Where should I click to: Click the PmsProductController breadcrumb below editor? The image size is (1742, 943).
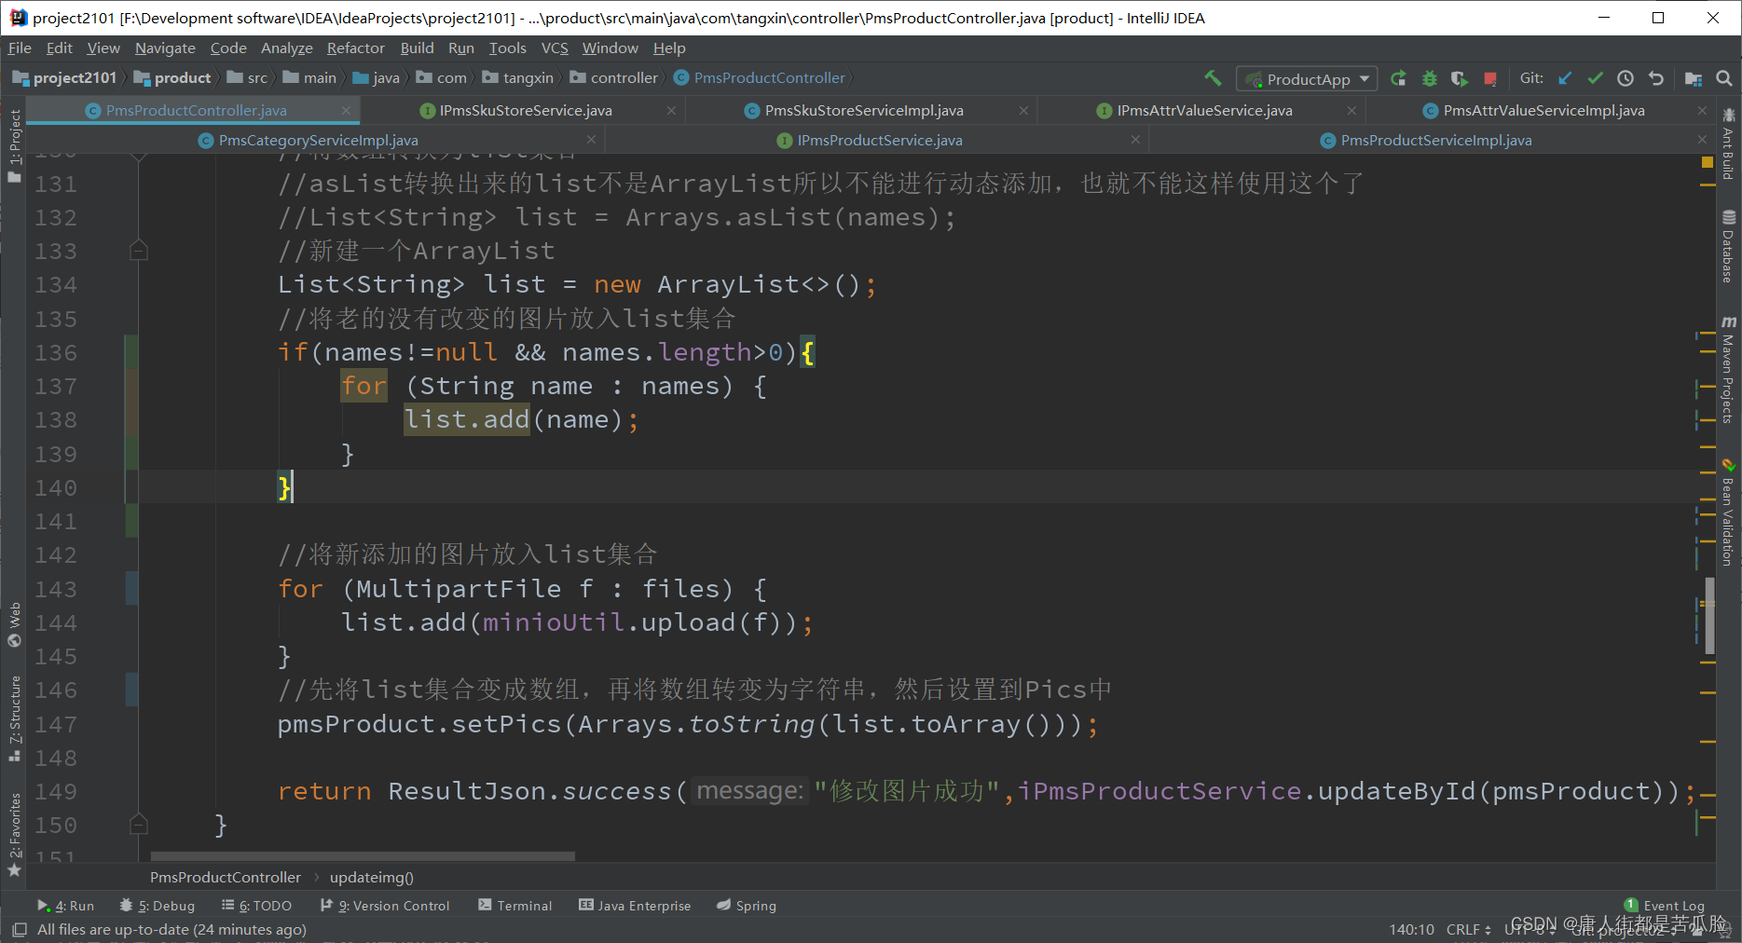[x=226, y=877]
